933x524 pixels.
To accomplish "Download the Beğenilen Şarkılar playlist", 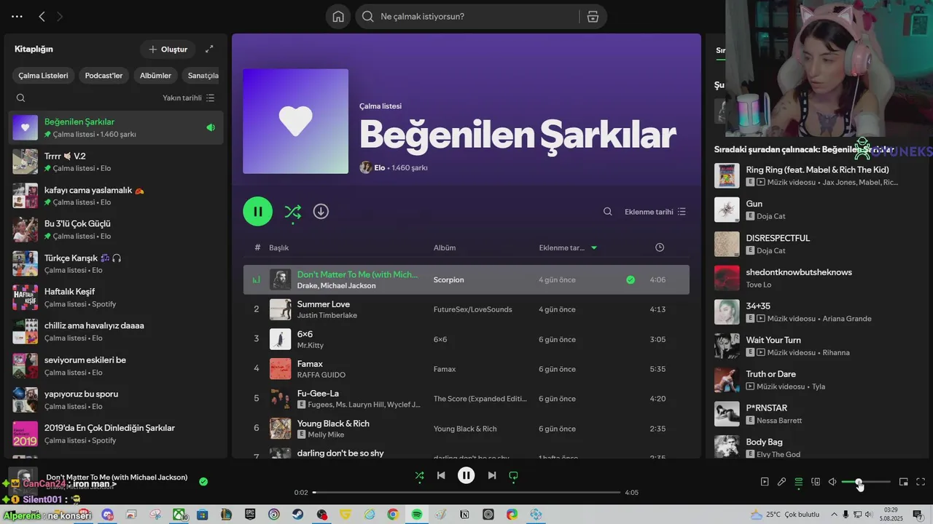I will tap(321, 211).
